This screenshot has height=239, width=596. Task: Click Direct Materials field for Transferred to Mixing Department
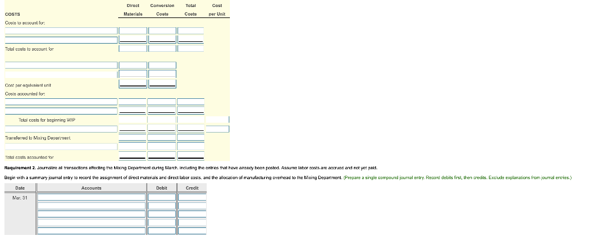tap(133, 138)
